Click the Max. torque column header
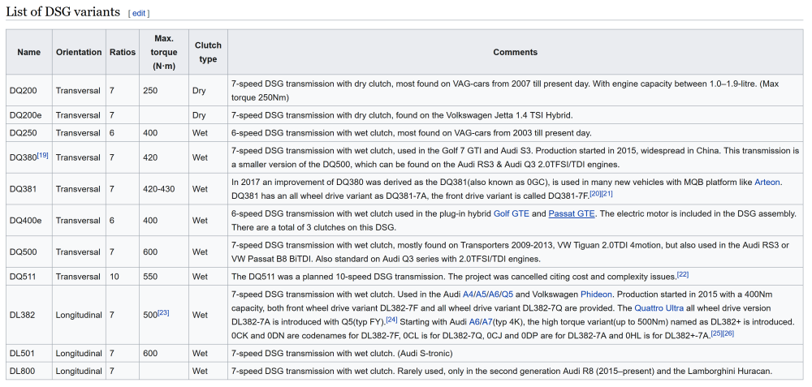This screenshot has width=812, height=387. point(164,52)
